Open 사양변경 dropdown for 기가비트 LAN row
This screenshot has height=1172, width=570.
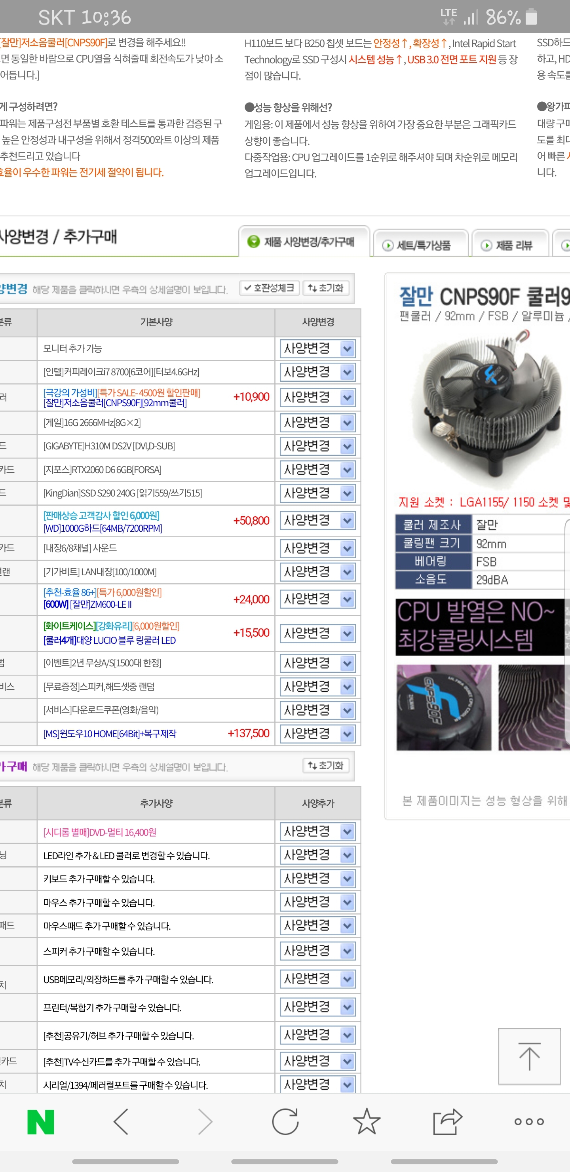point(317,572)
